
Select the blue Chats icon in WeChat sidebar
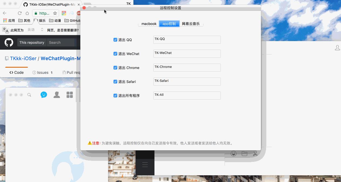[x=44, y=94]
